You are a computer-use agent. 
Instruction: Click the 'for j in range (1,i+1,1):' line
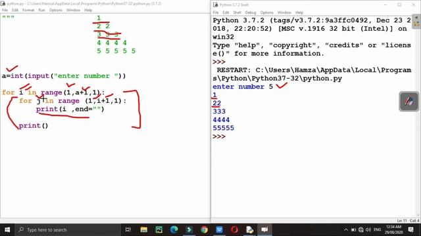[72, 101]
